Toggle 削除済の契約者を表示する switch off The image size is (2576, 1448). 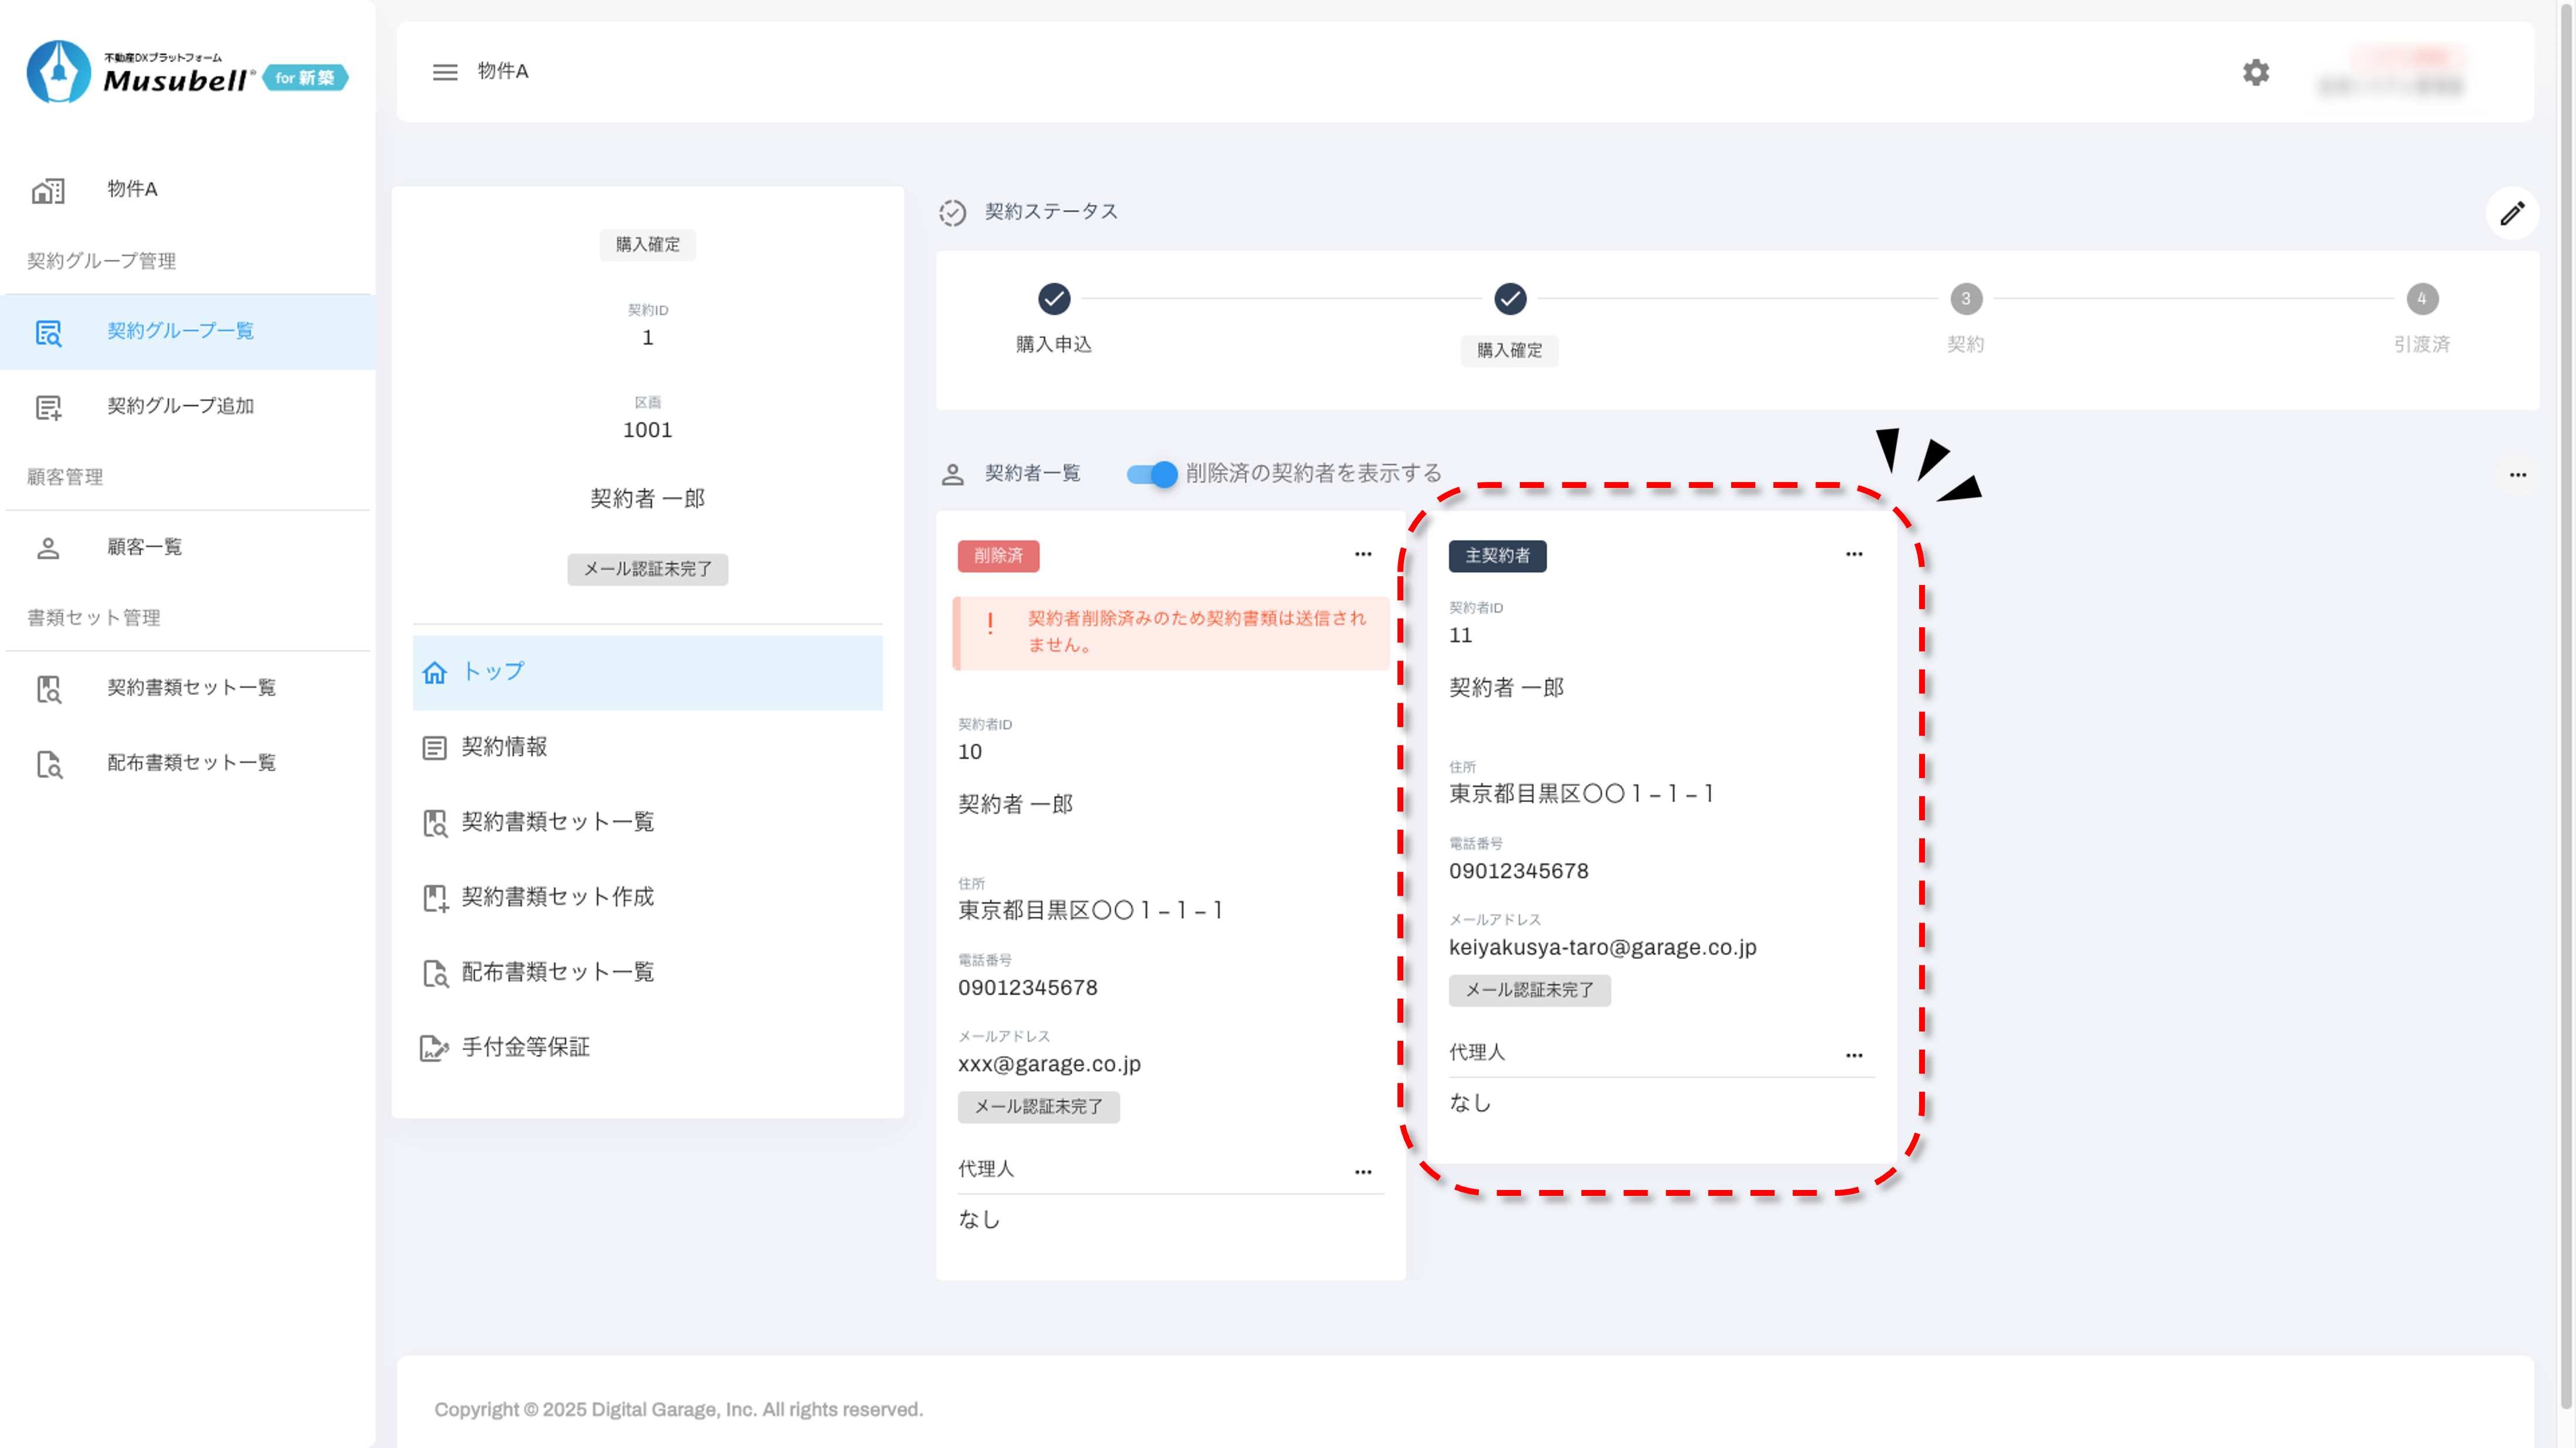tap(1152, 474)
